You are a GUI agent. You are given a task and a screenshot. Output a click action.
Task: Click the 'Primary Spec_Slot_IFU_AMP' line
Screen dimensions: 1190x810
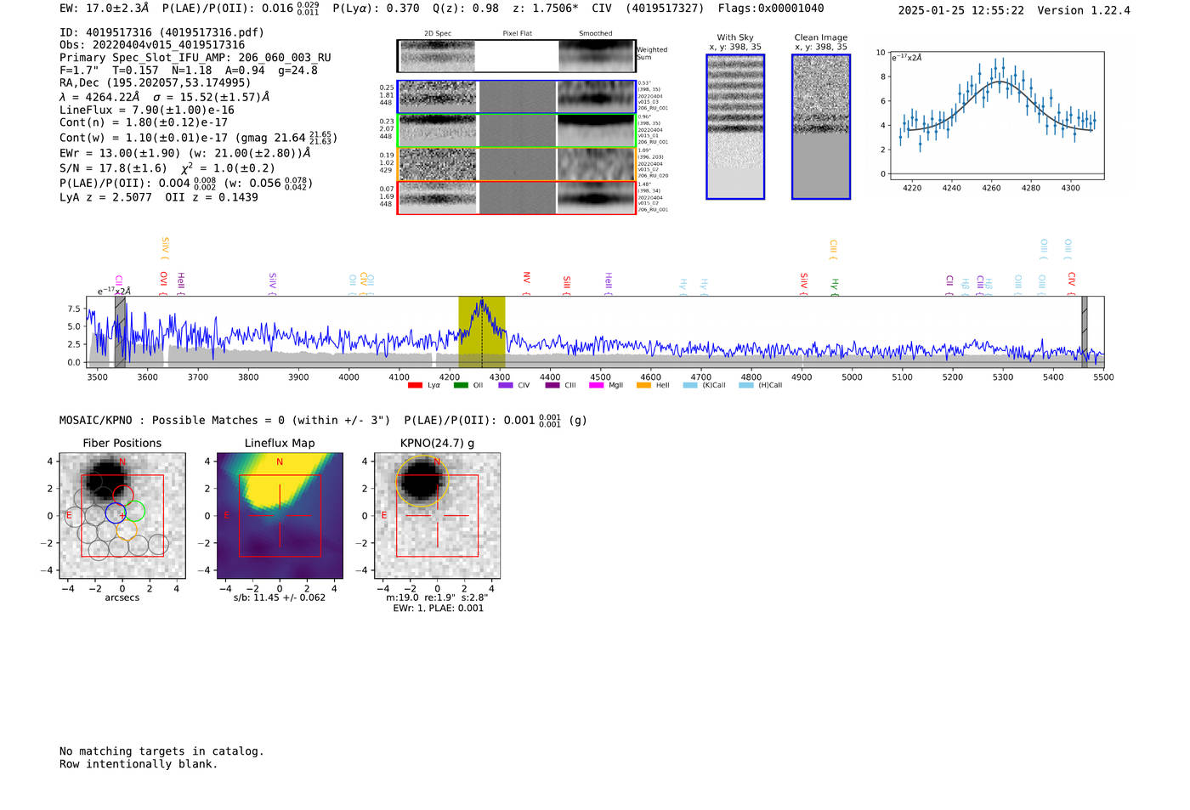pyautogui.click(x=195, y=58)
